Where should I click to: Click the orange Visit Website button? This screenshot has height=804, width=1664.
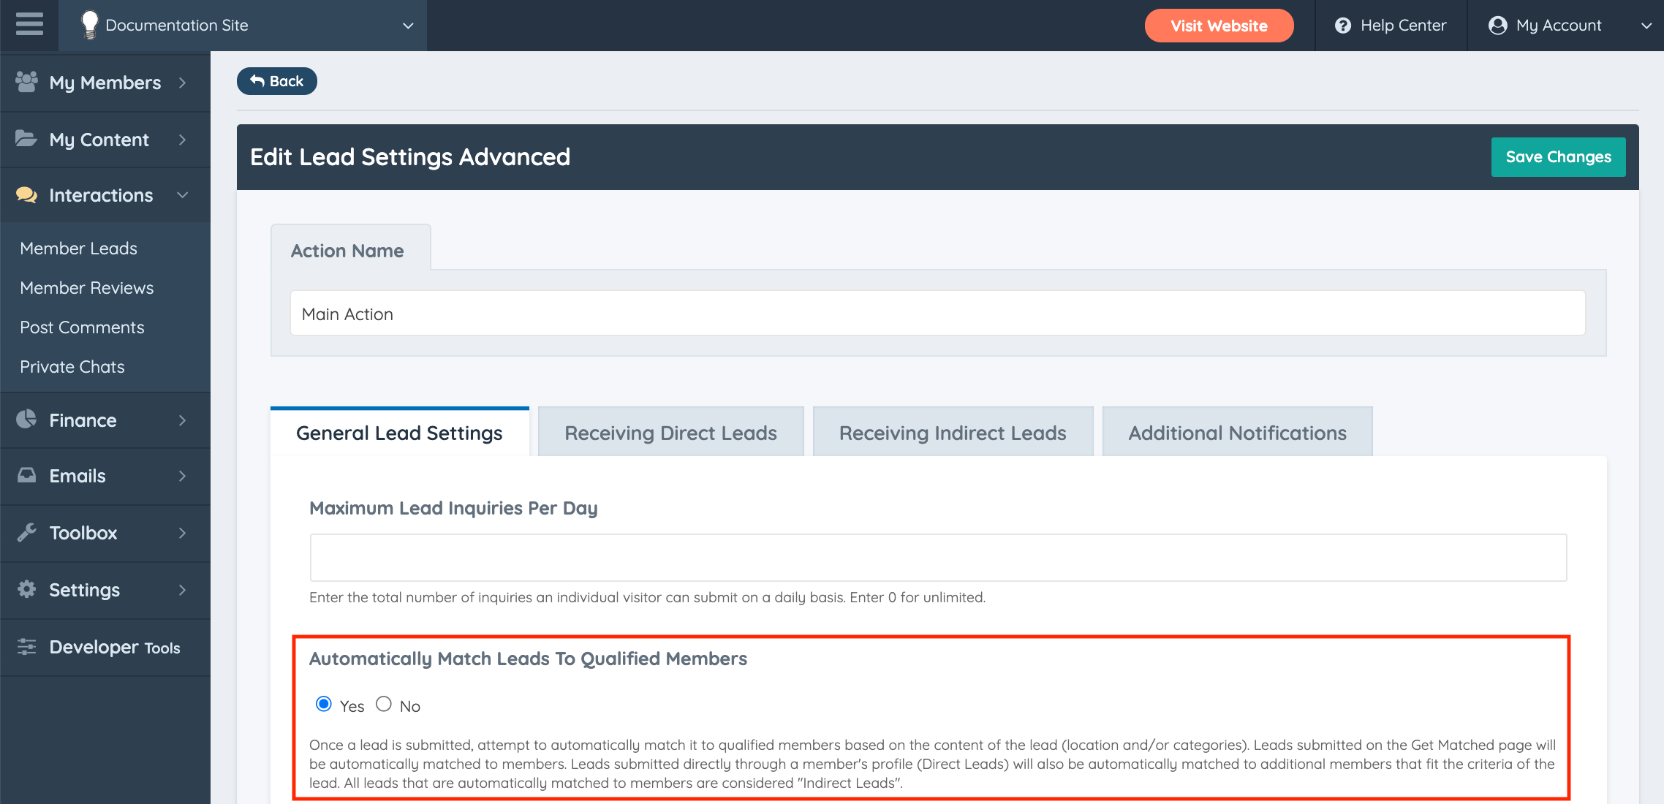(x=1219, y=26)
